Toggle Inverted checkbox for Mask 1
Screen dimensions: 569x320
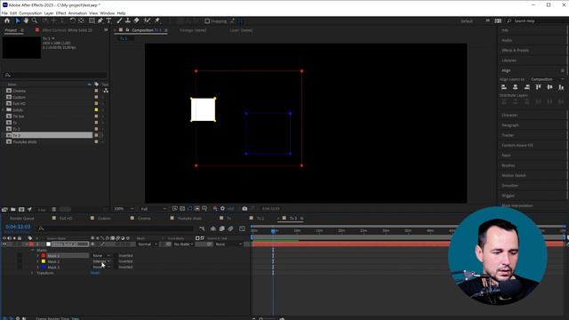pos(116,256)
